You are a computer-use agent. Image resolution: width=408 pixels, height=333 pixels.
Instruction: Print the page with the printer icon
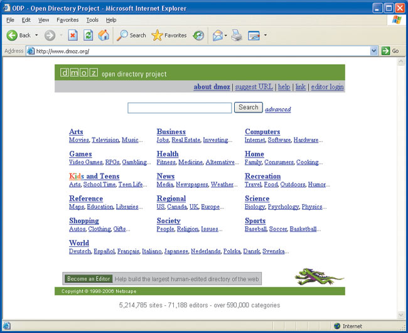(x=237, y=35)
